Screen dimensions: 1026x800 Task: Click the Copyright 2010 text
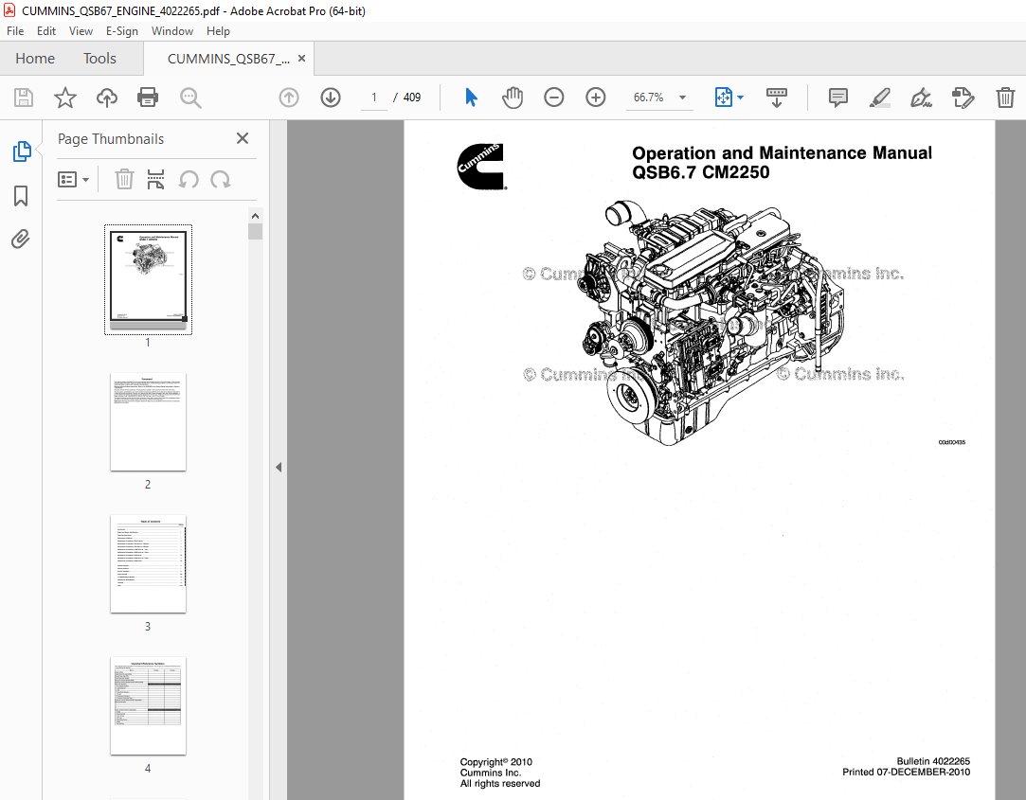(496, 761)
